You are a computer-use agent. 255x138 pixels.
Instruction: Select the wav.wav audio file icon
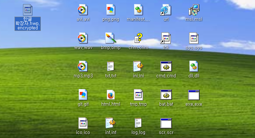83,38
